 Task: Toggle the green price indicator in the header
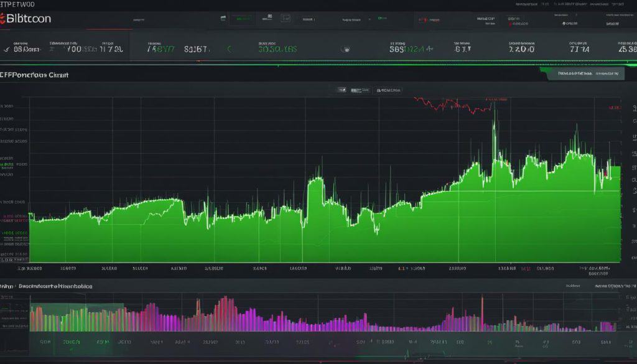(382, 19)
